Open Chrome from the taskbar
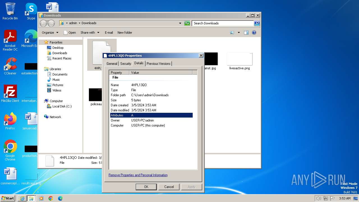The height and width of the screenshot is (202, 359). coord(51,198)
